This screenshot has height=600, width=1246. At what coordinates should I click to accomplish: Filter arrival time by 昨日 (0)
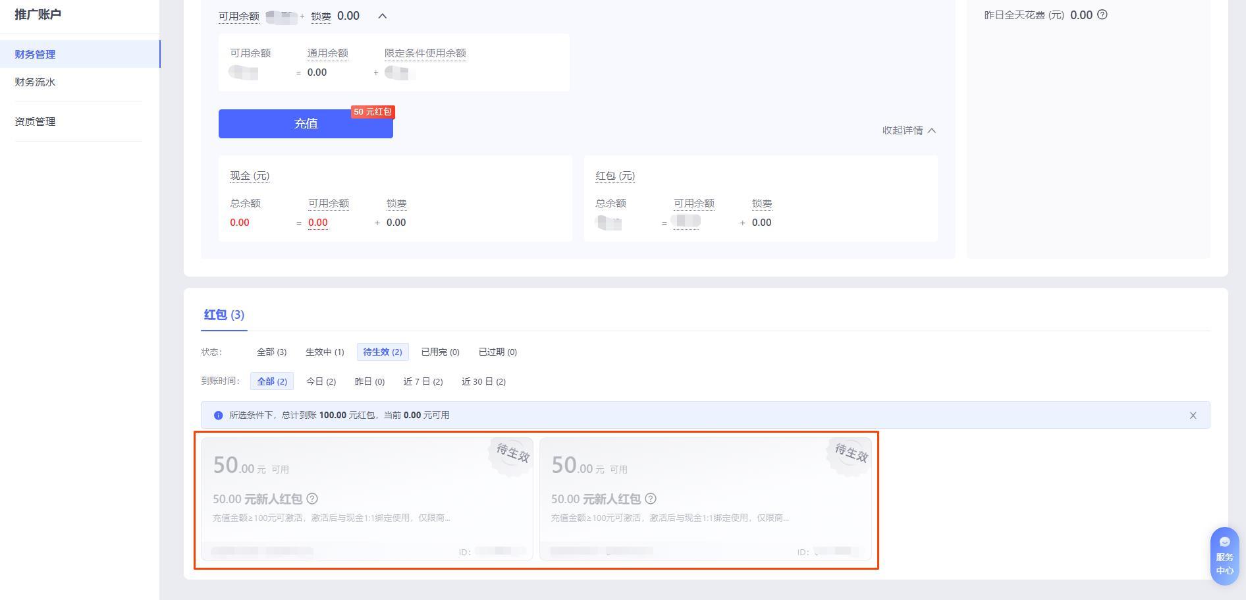point(369,381)
